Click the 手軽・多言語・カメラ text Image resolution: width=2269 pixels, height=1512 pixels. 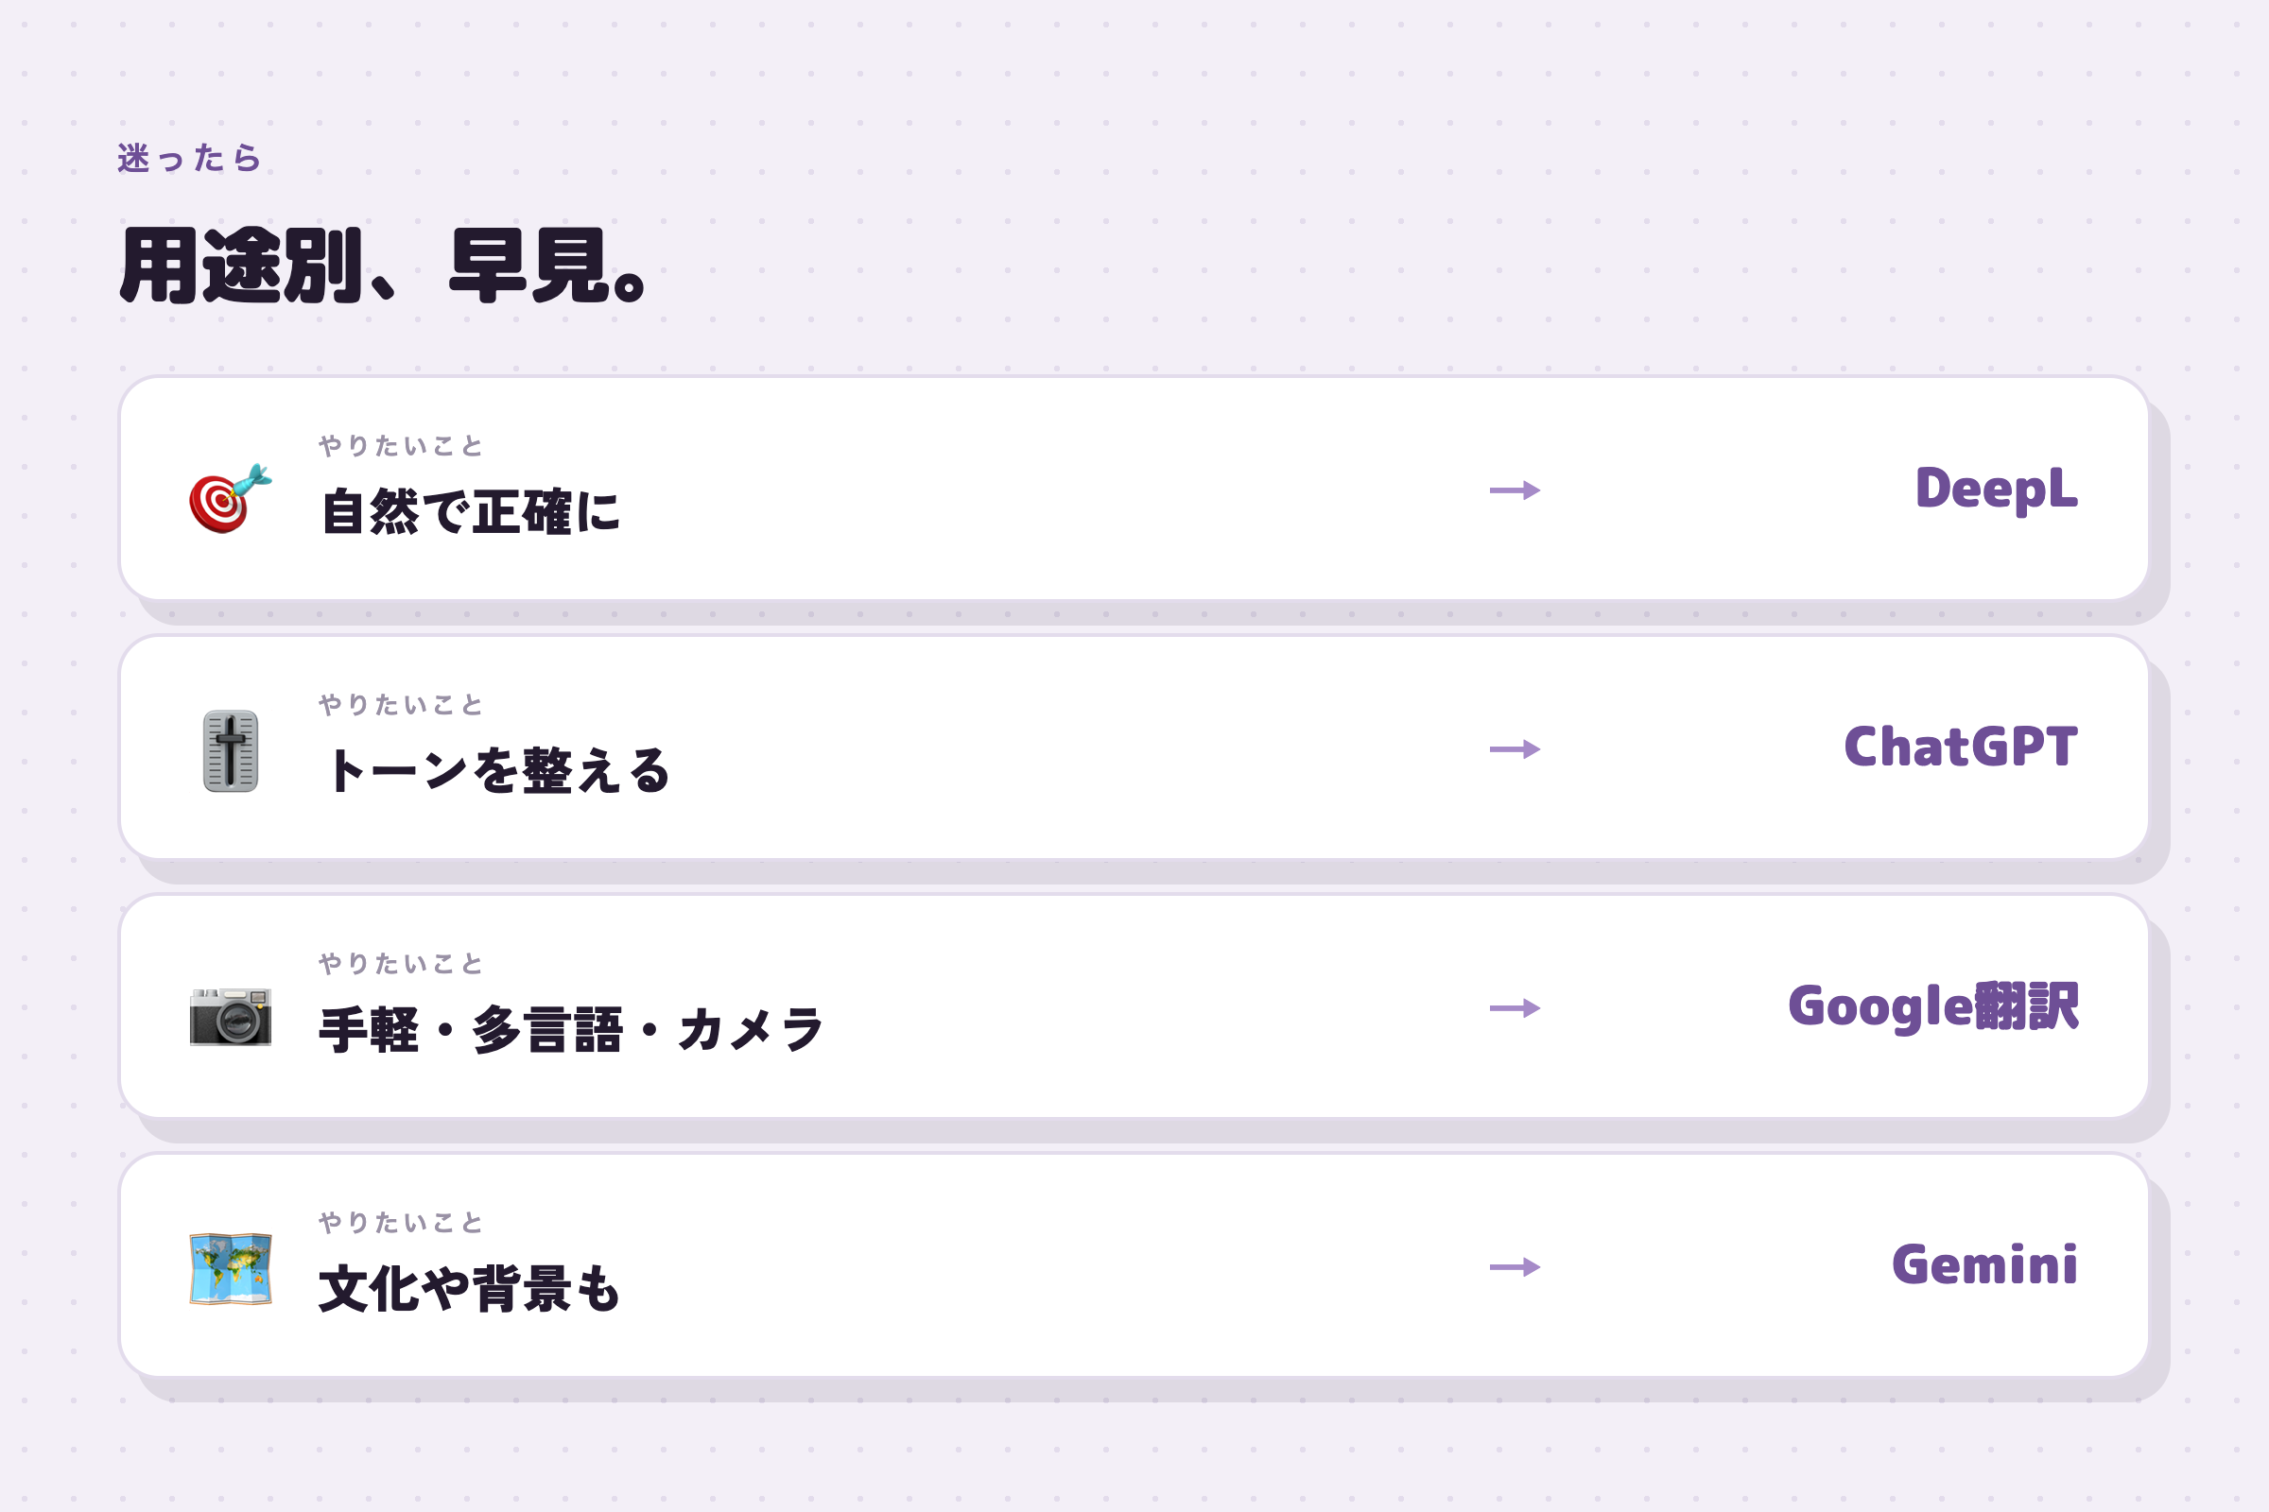tap(571, 1030)
